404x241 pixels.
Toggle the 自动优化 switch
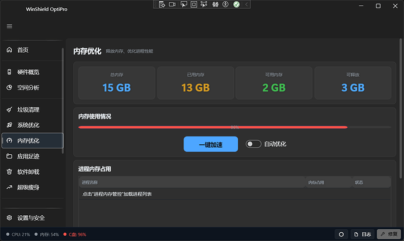tap(254, 144)
